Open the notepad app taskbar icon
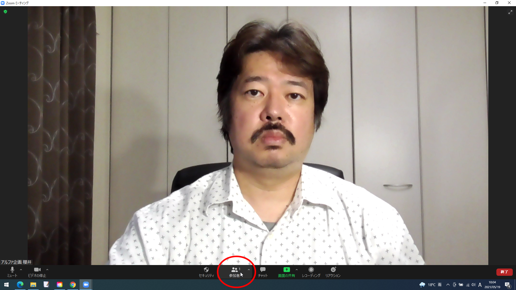The width and height of the screenshot is (516, 290). [46, 285]
